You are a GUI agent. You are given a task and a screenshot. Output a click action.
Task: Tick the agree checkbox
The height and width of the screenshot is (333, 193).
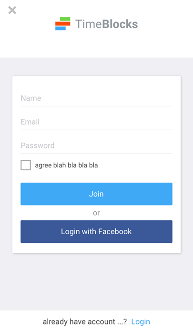click(x=26, y=165)
